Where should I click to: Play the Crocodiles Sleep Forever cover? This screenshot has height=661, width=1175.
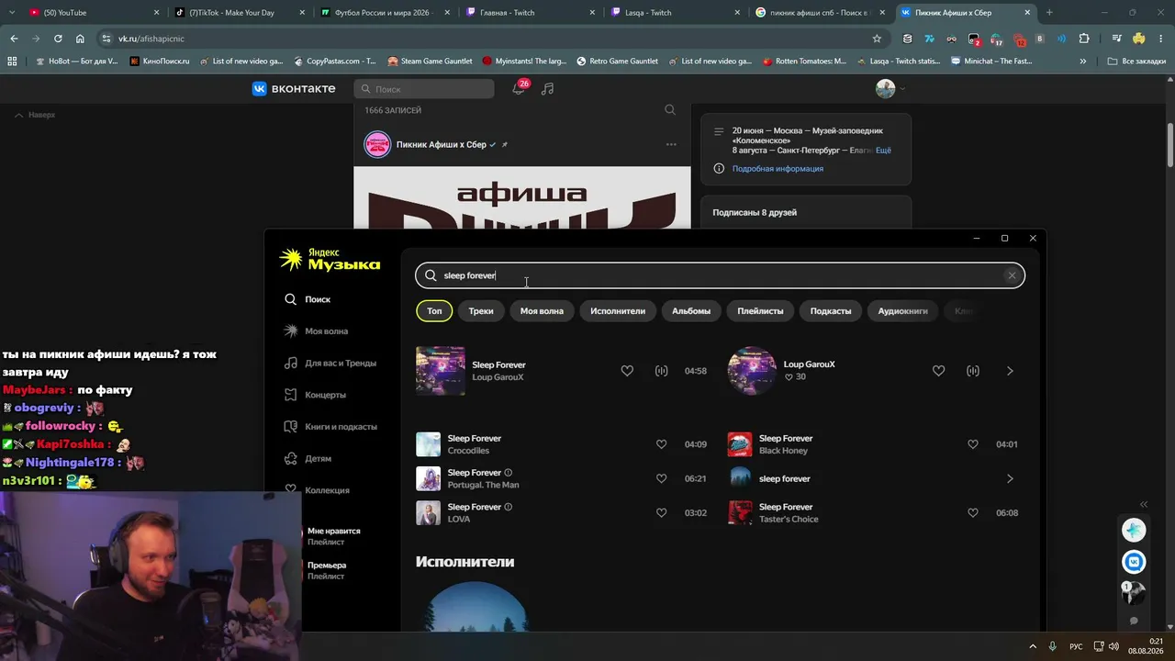(428, 444)
